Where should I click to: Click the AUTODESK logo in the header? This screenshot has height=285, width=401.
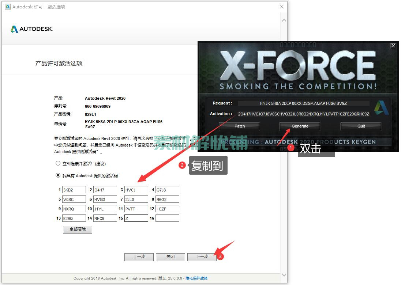click(x=32, y=29)
